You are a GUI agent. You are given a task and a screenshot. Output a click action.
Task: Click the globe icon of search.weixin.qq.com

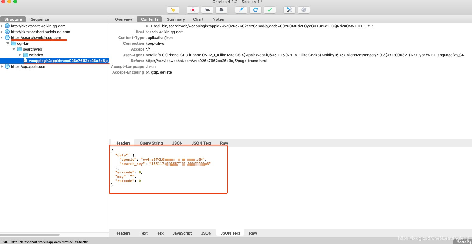click(7, 37)
